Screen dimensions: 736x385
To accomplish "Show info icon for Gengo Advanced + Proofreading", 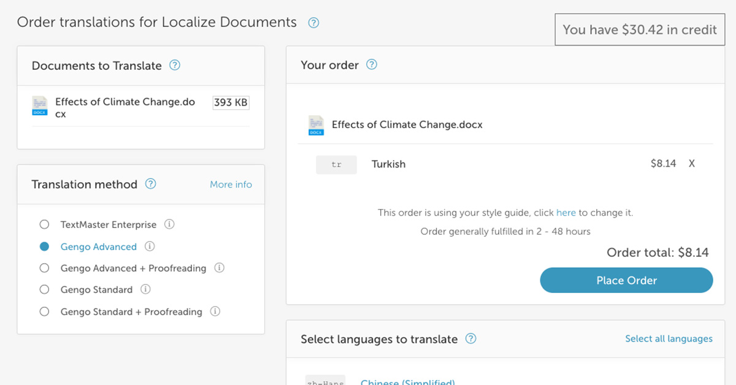I will coord(219,268).
